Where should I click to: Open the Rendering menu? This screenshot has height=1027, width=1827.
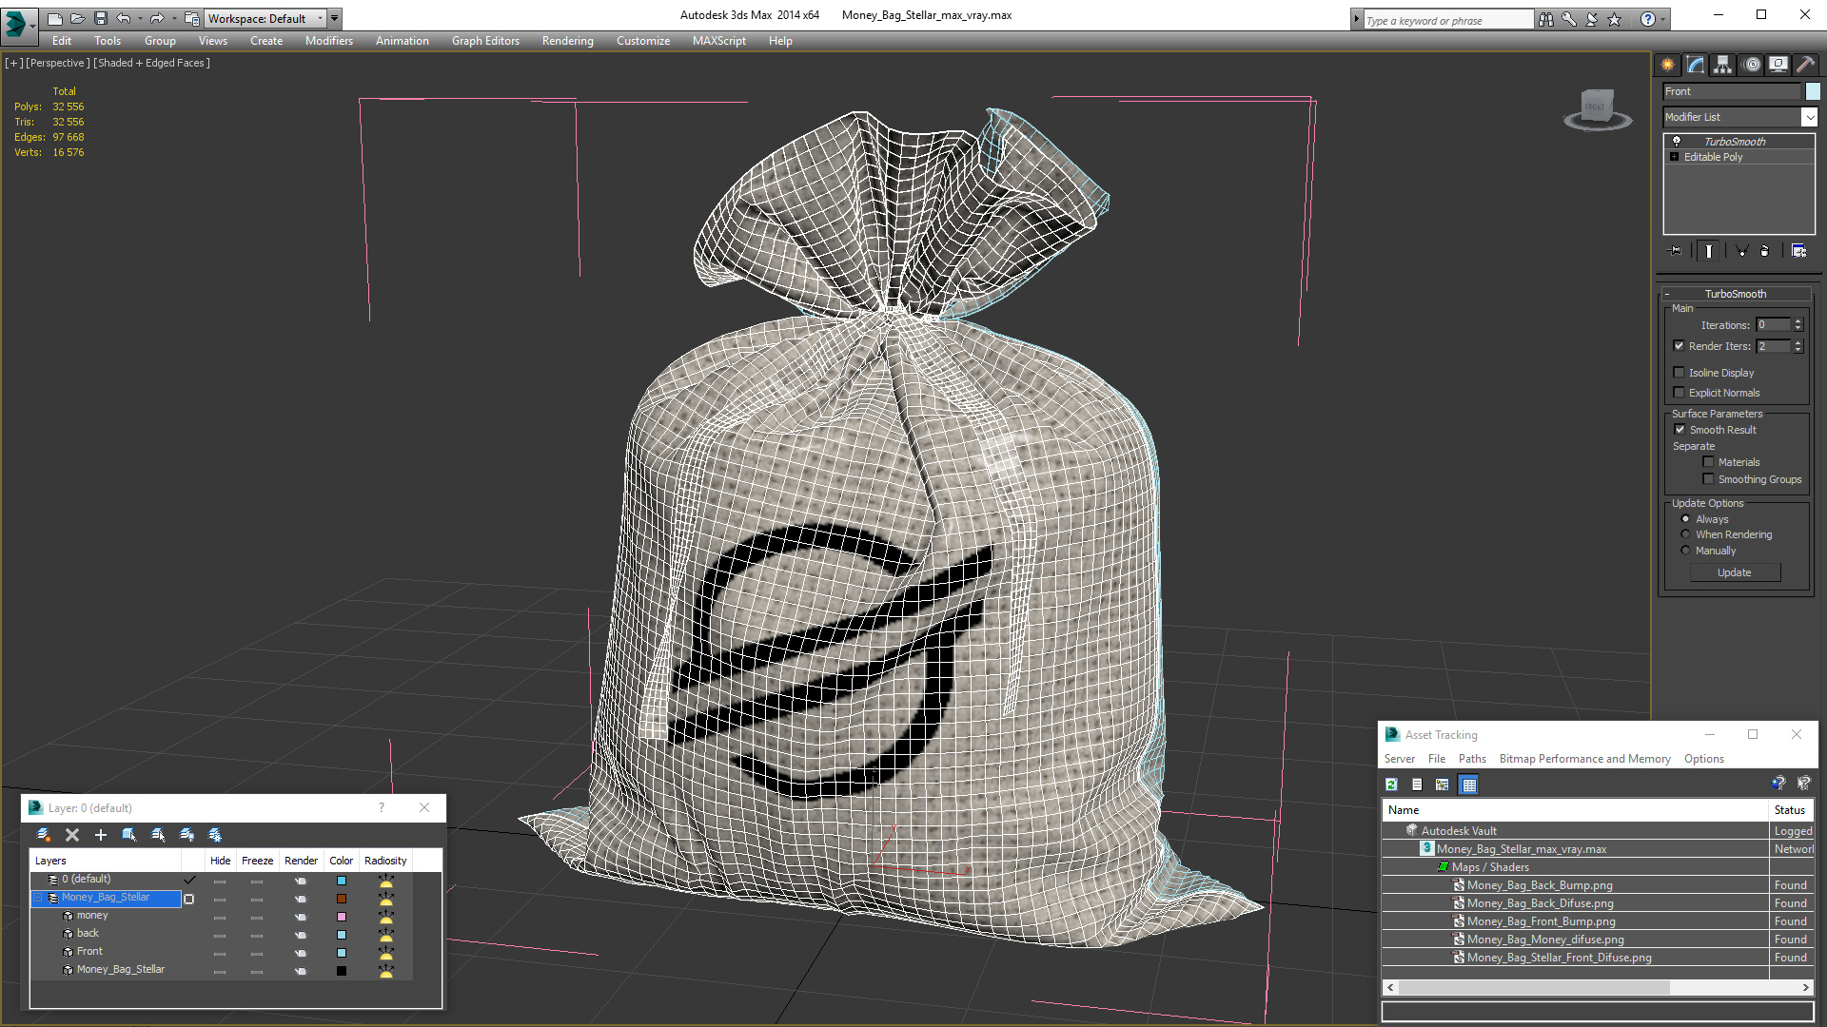567,41
